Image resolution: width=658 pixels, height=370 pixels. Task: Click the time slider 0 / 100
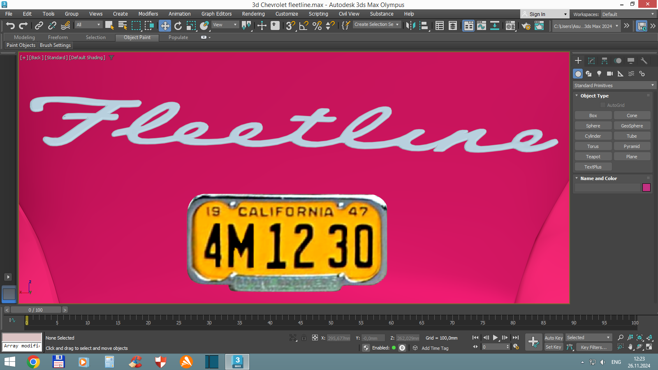click(x=36, y=310)
